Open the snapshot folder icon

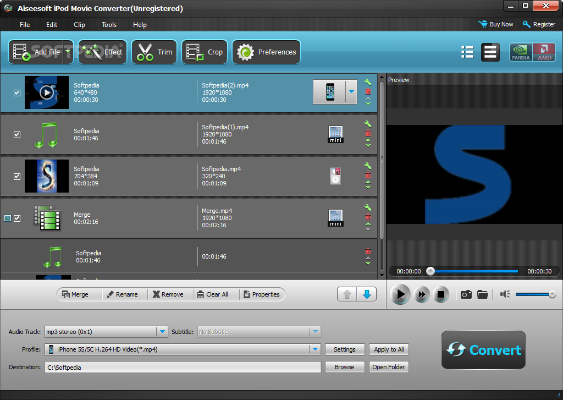point(483,295)
